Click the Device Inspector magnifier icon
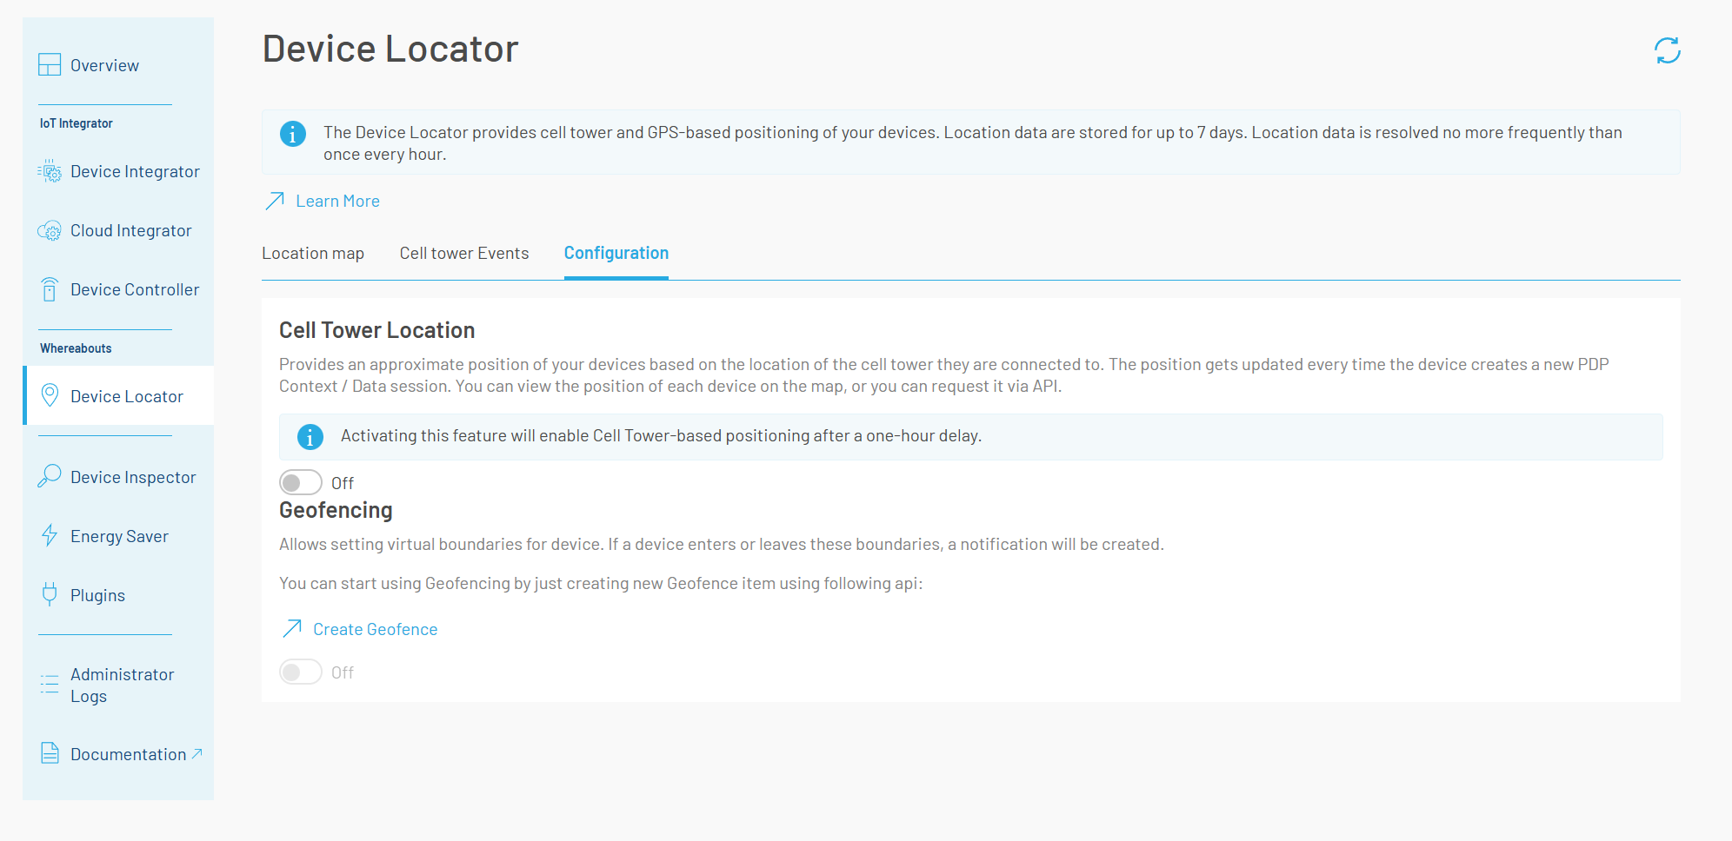Screen dimensions: 1732x841 [50, 476]
